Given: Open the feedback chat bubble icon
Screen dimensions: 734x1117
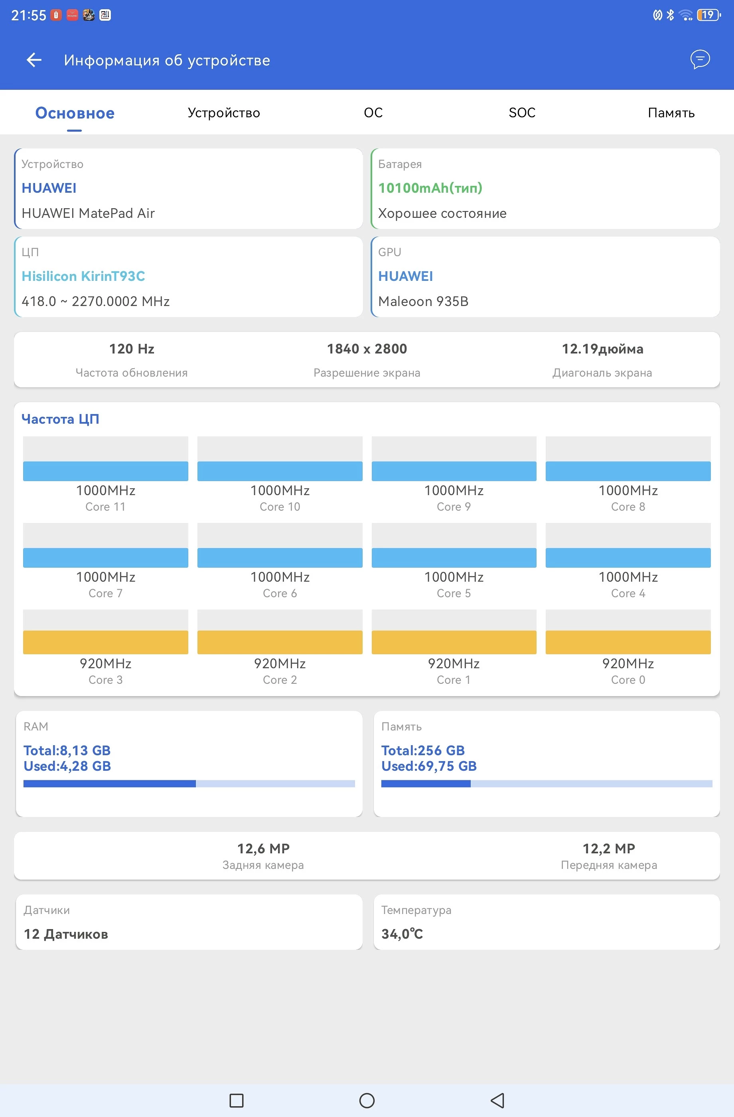Looking at the screenshot, I should (x=699, y=59).
